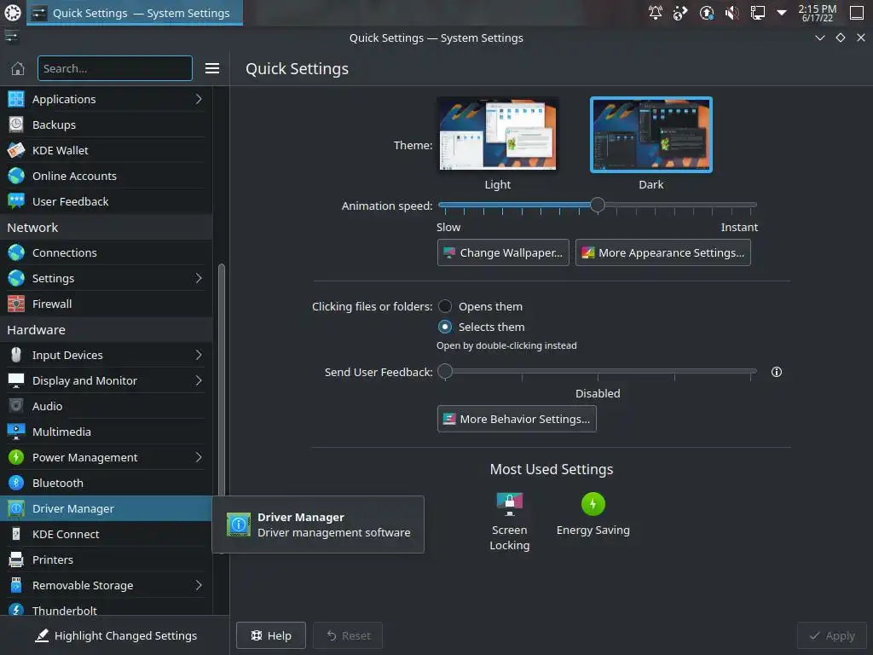
Task: Open Screen Locking from Most Used Settings
Action: tap(510, 522)
